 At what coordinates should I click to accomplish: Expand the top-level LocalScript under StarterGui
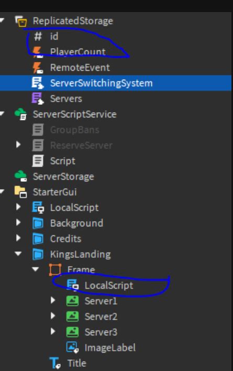coord(18,207)
